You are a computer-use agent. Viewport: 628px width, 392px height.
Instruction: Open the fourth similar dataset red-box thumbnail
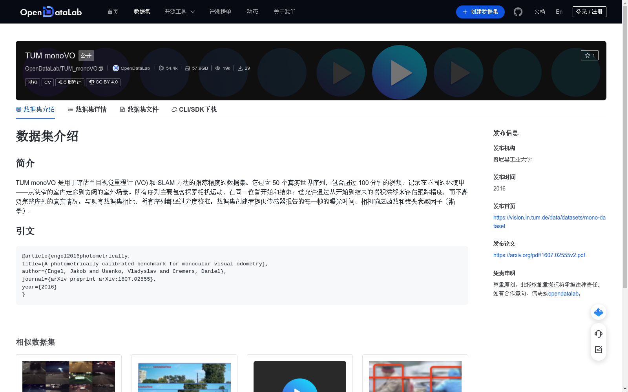pyautogui.click(x=415, y=376)
